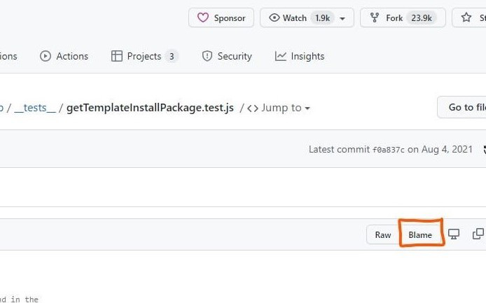486x303 pixels.
Task: Select the Insights tab
Action: click(300, 56)
